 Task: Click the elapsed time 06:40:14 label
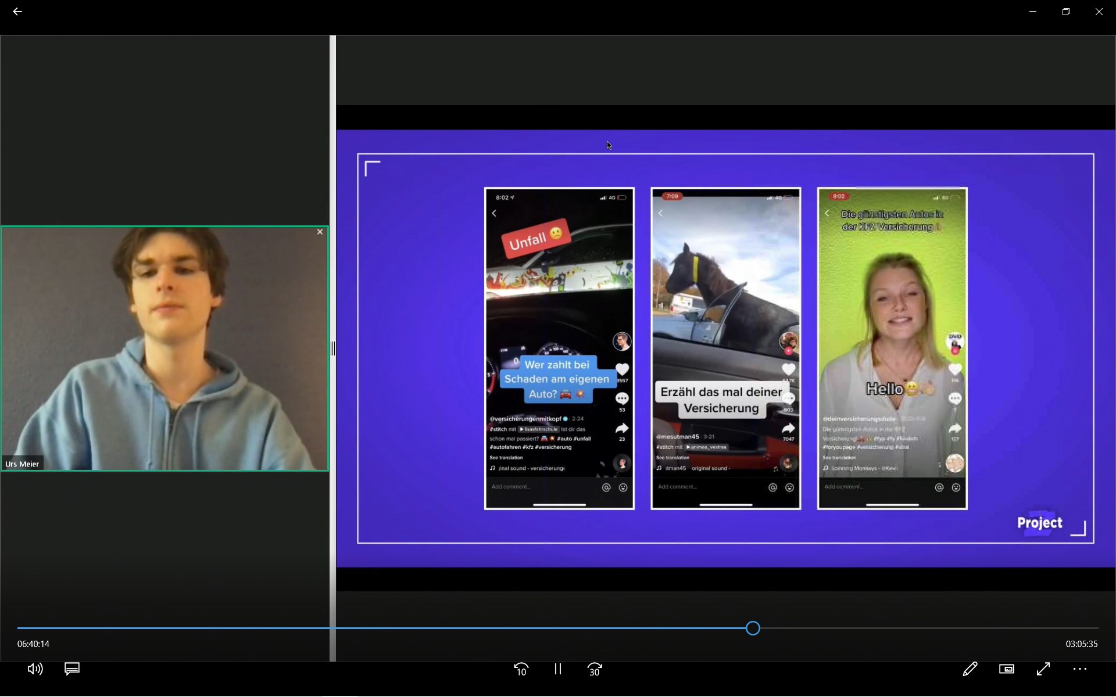point(33,644)
